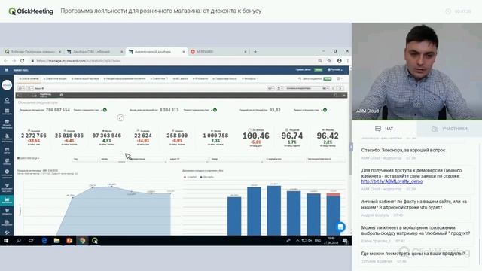The height and width of the screenshot is (271, 482).
Task: Click the gear icon in dark report bar
Action: pos(61,96)
